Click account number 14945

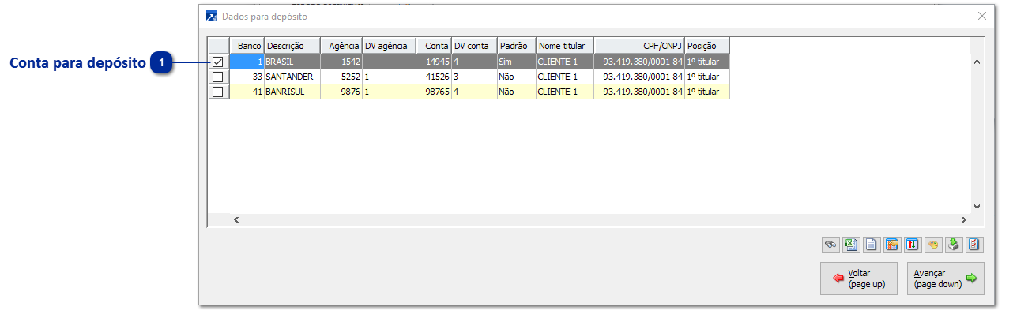[434, 62]
